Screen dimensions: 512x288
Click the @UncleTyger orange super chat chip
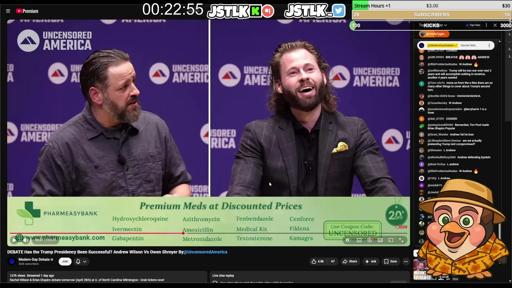pos(434,34)
